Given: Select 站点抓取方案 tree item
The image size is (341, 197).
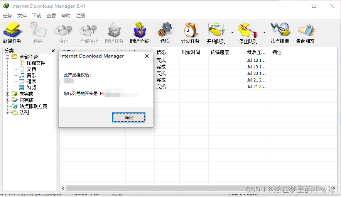Looking at the screenshot, I should pos(33,107).
